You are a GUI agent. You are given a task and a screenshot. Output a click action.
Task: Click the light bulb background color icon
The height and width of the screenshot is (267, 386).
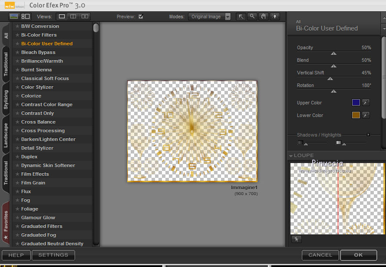(275, 17)
